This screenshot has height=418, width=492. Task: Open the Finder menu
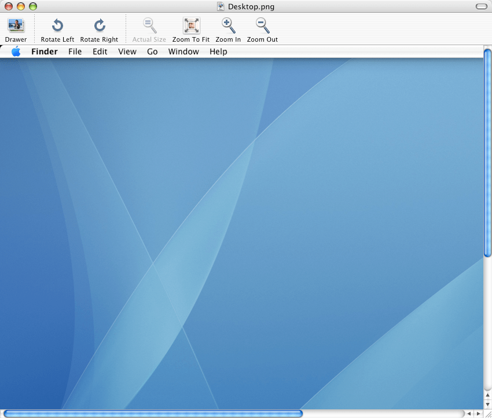(x=45, y=52)
